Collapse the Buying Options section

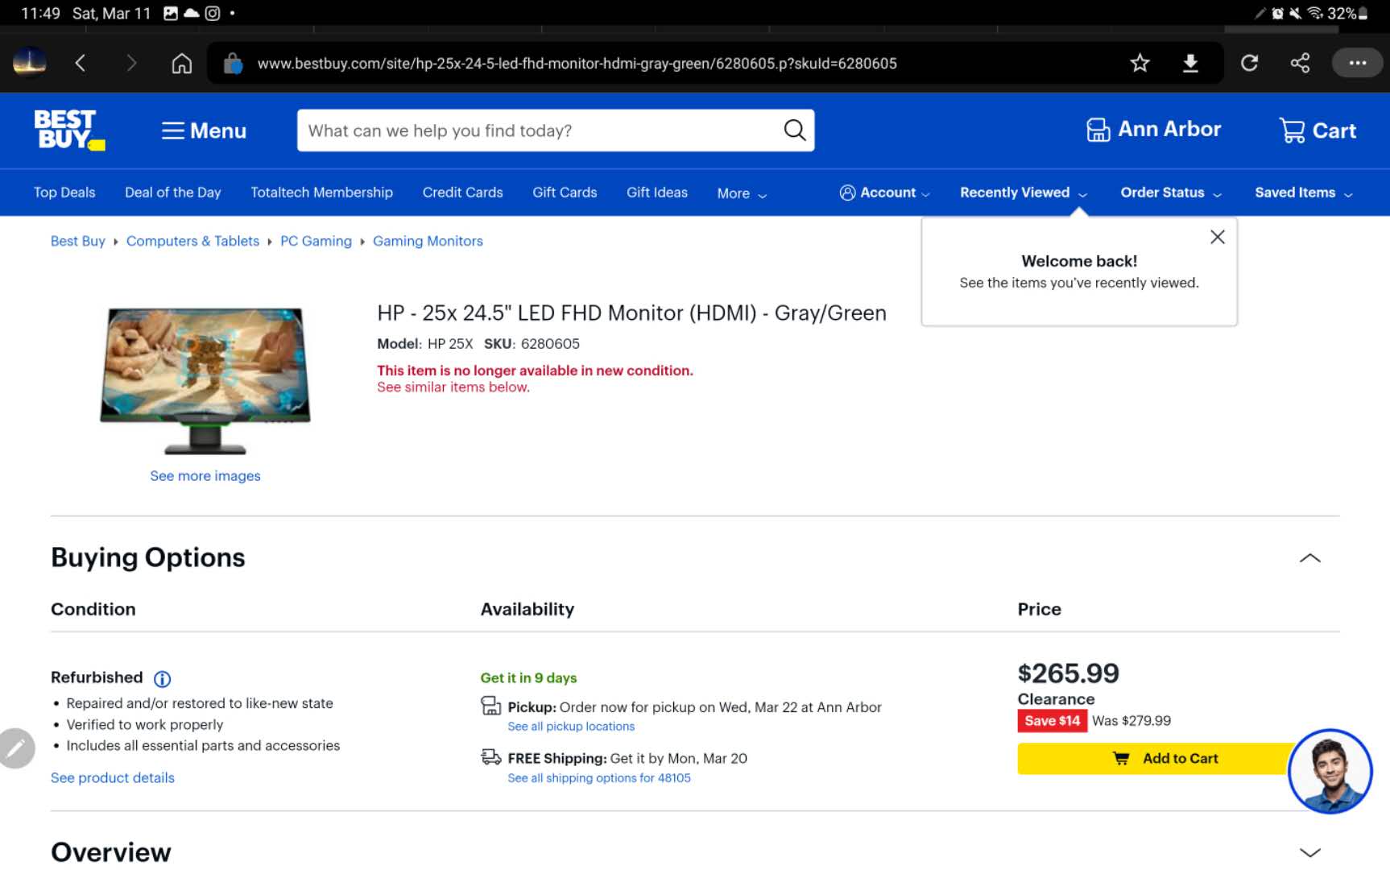click(1309, 558)
